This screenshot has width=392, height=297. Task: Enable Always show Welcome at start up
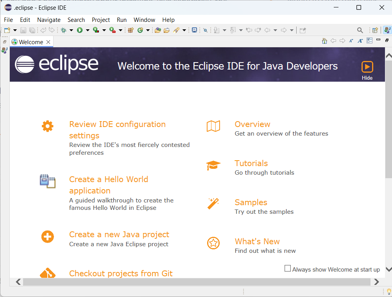pyautogui.click(x=288, y=268)
